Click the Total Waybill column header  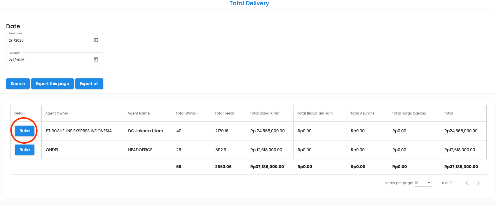coord(187,113)
